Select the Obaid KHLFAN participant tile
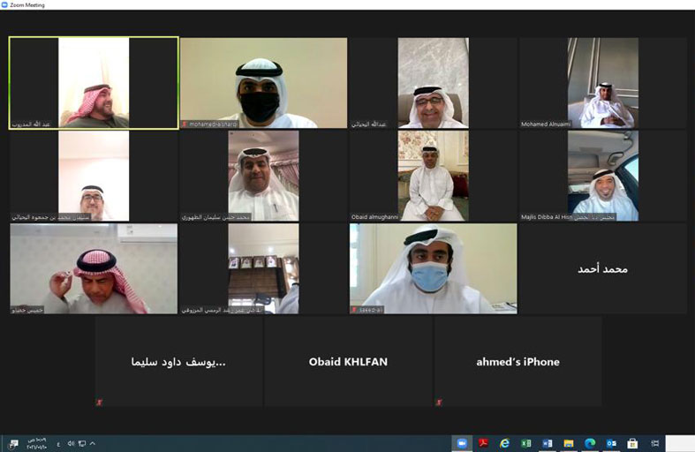The width and height of the screenshot is (695, 452). point(348,362)
